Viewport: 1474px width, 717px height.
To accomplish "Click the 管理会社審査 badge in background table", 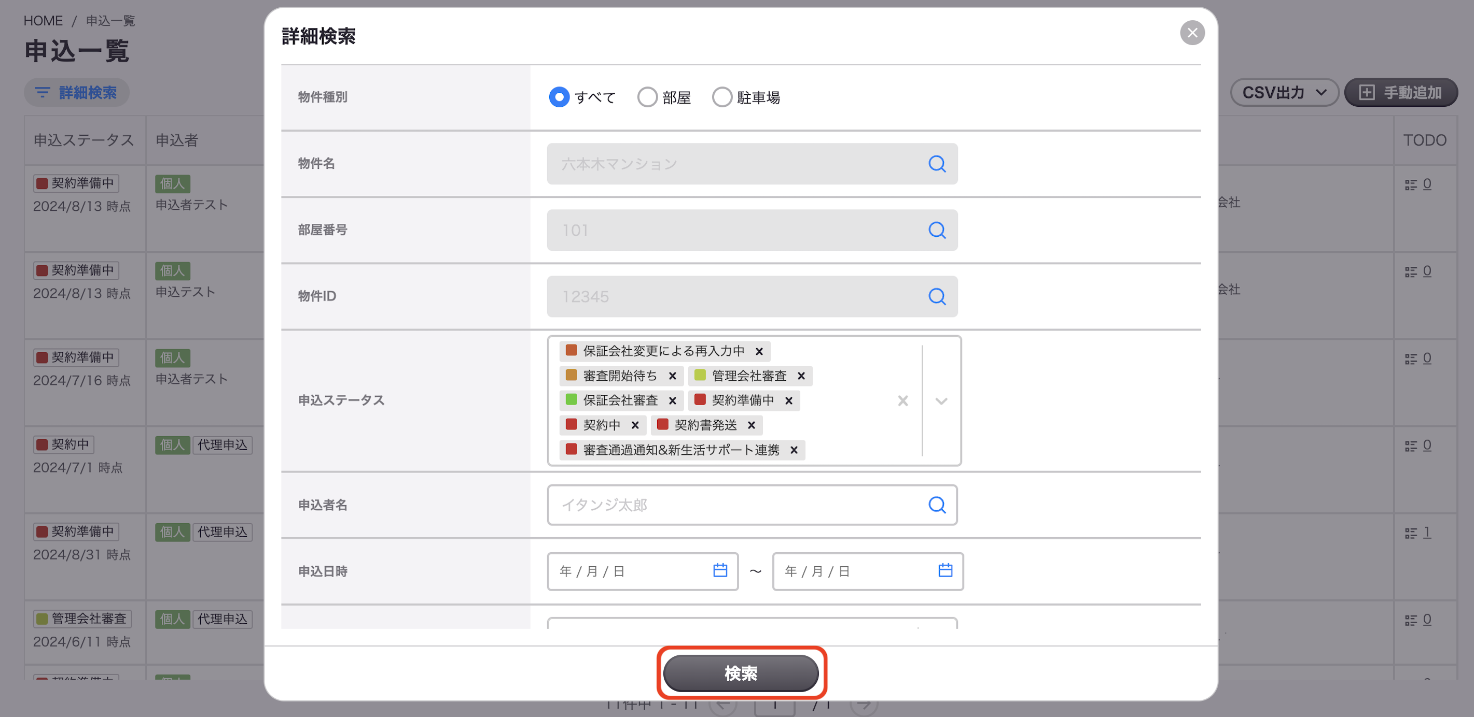I will [x=82, y=618].
